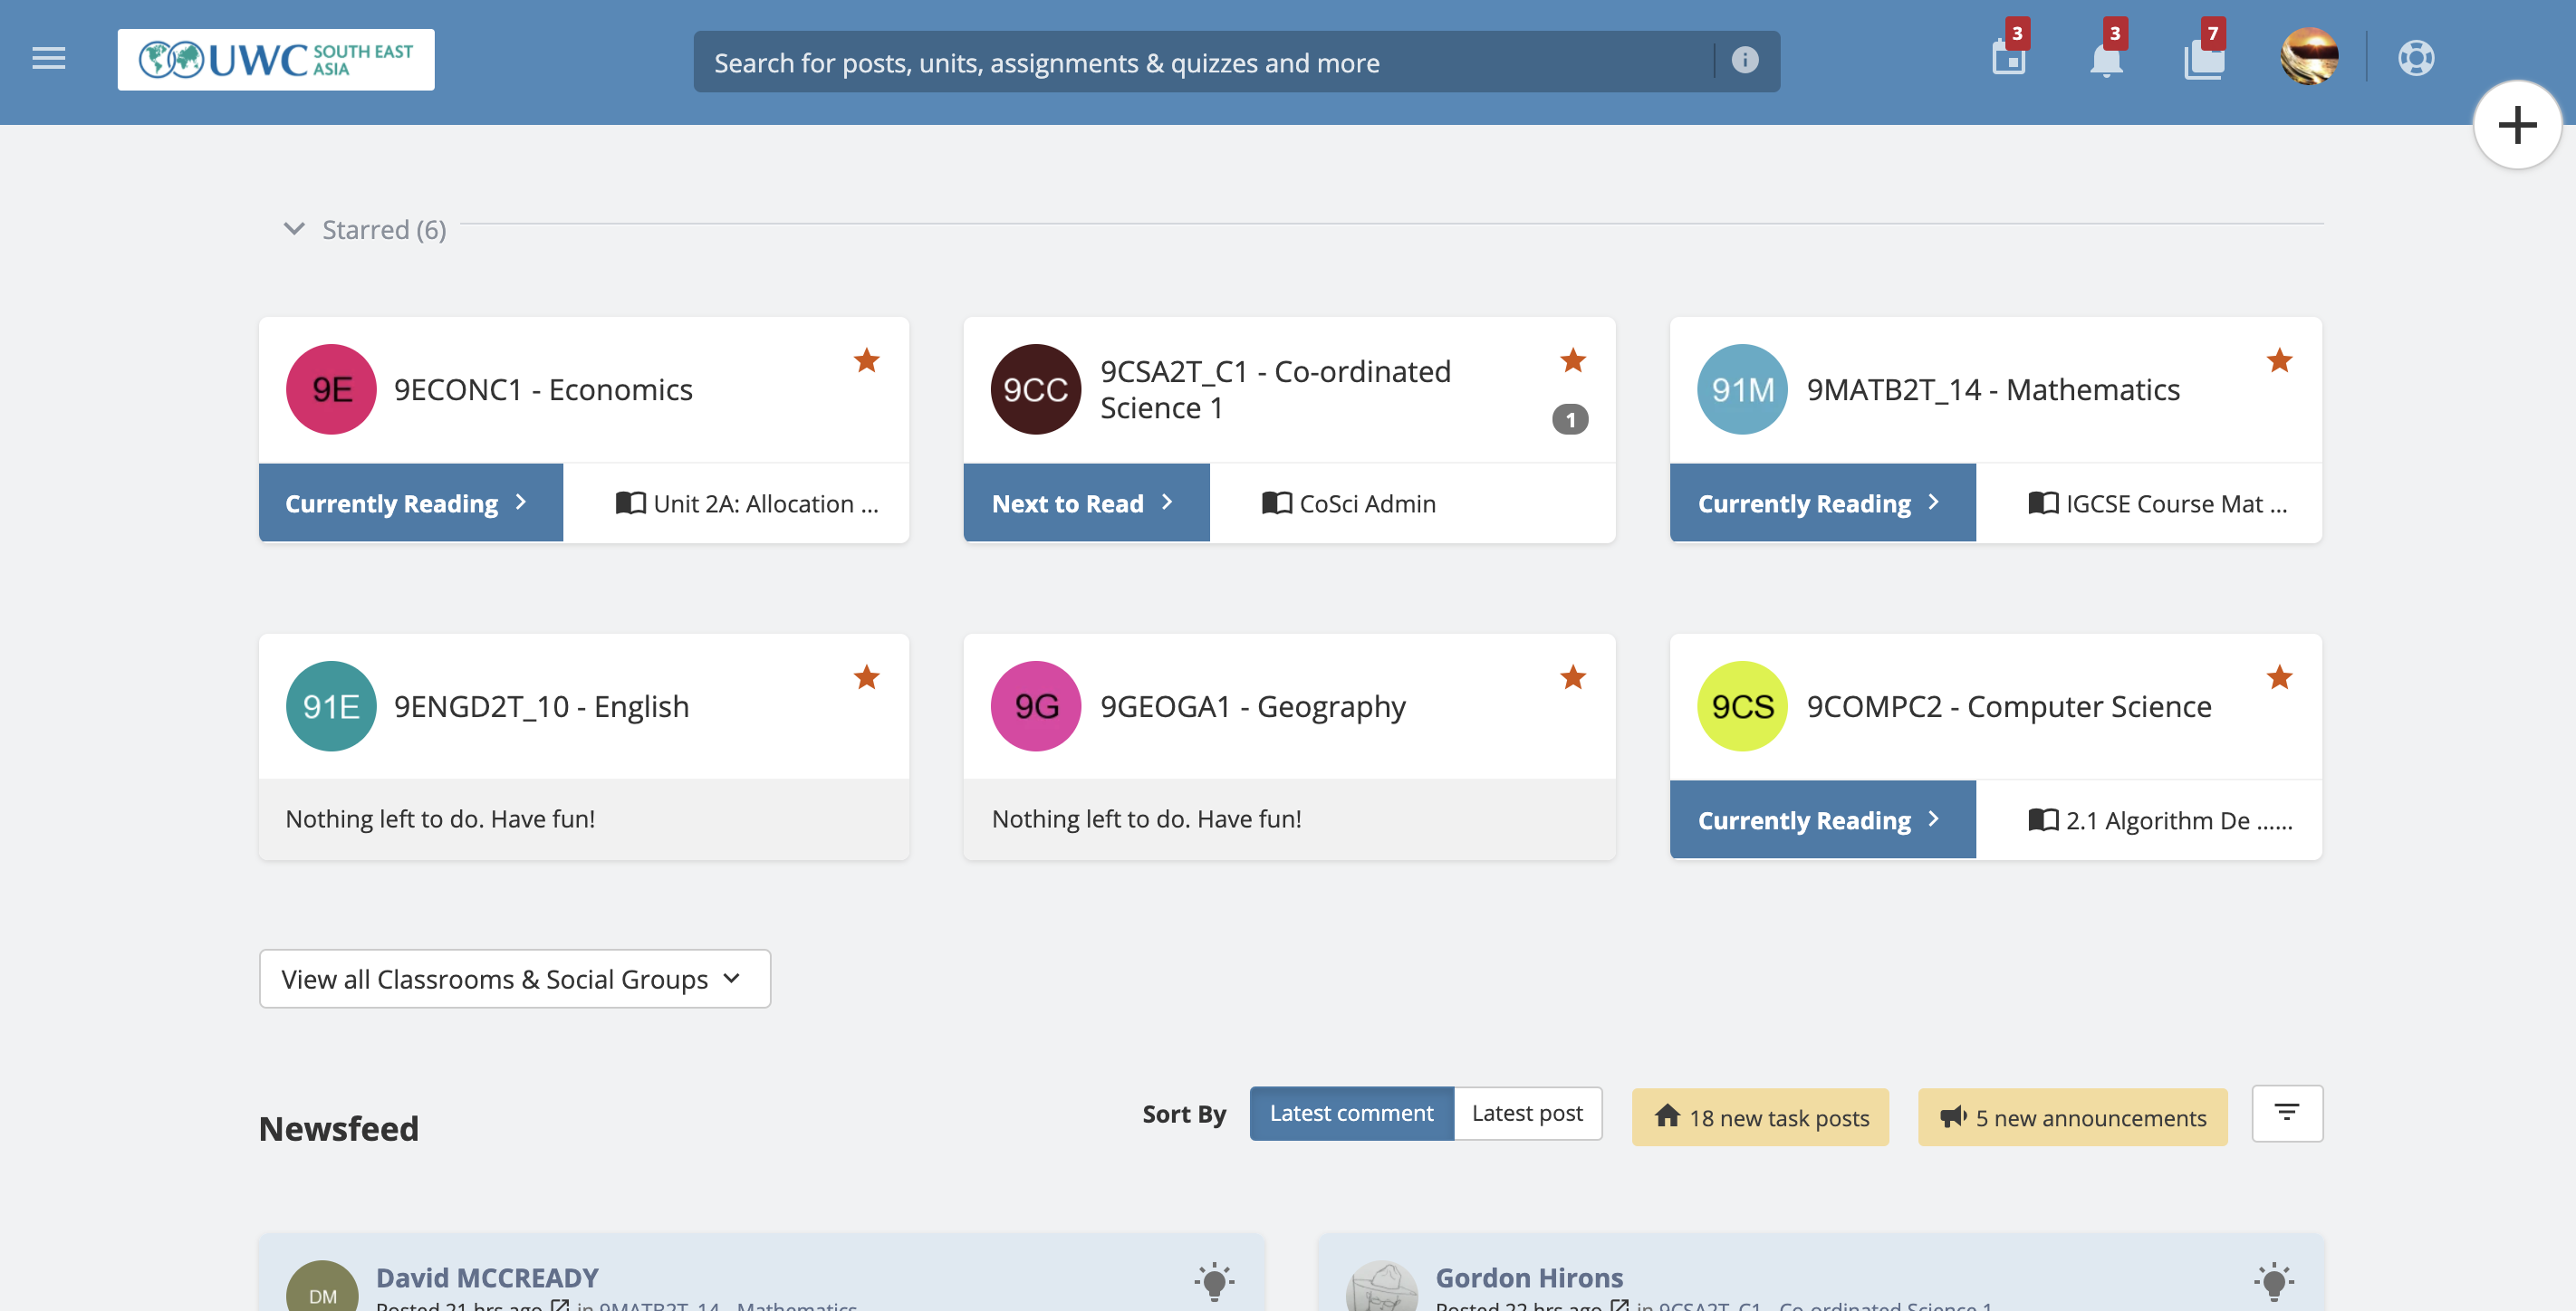Click the plus create button
Image resolution: width=2576 pixels, height=1311 pixels.
click(2516, 125)
